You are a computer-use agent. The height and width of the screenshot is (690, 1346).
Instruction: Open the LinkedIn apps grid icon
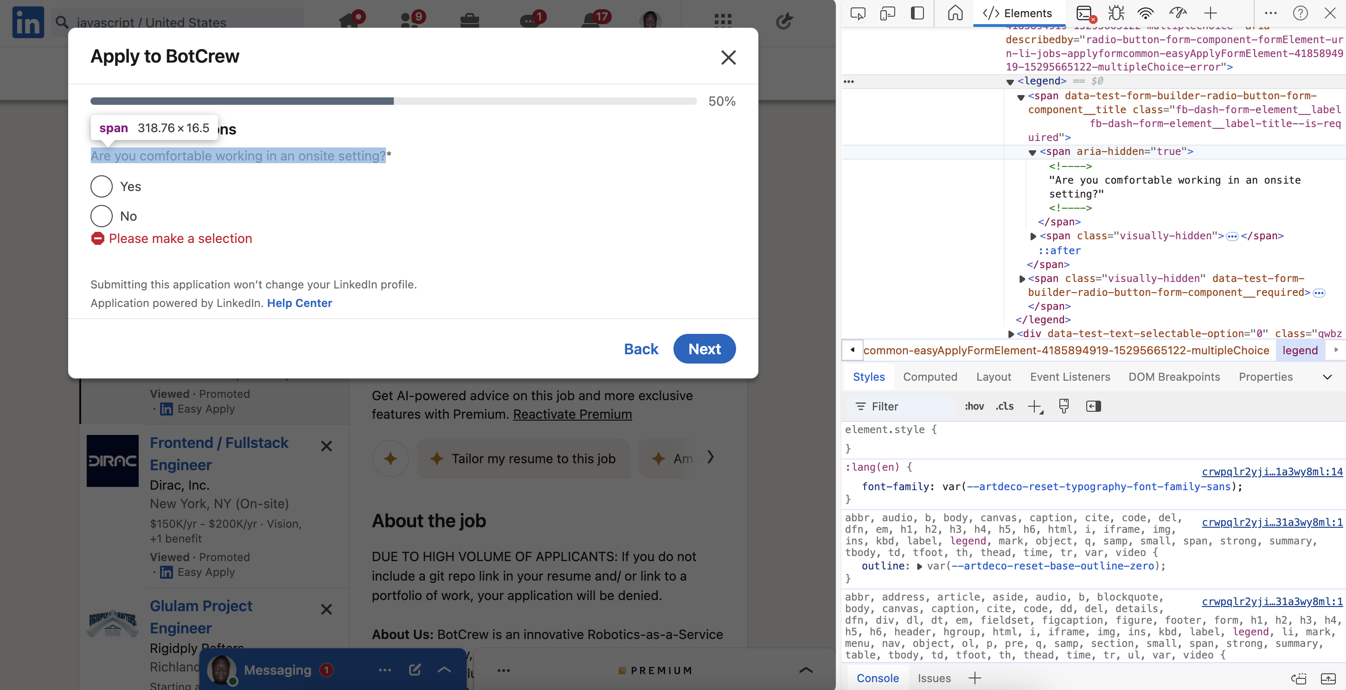click(x=723, y=20)
